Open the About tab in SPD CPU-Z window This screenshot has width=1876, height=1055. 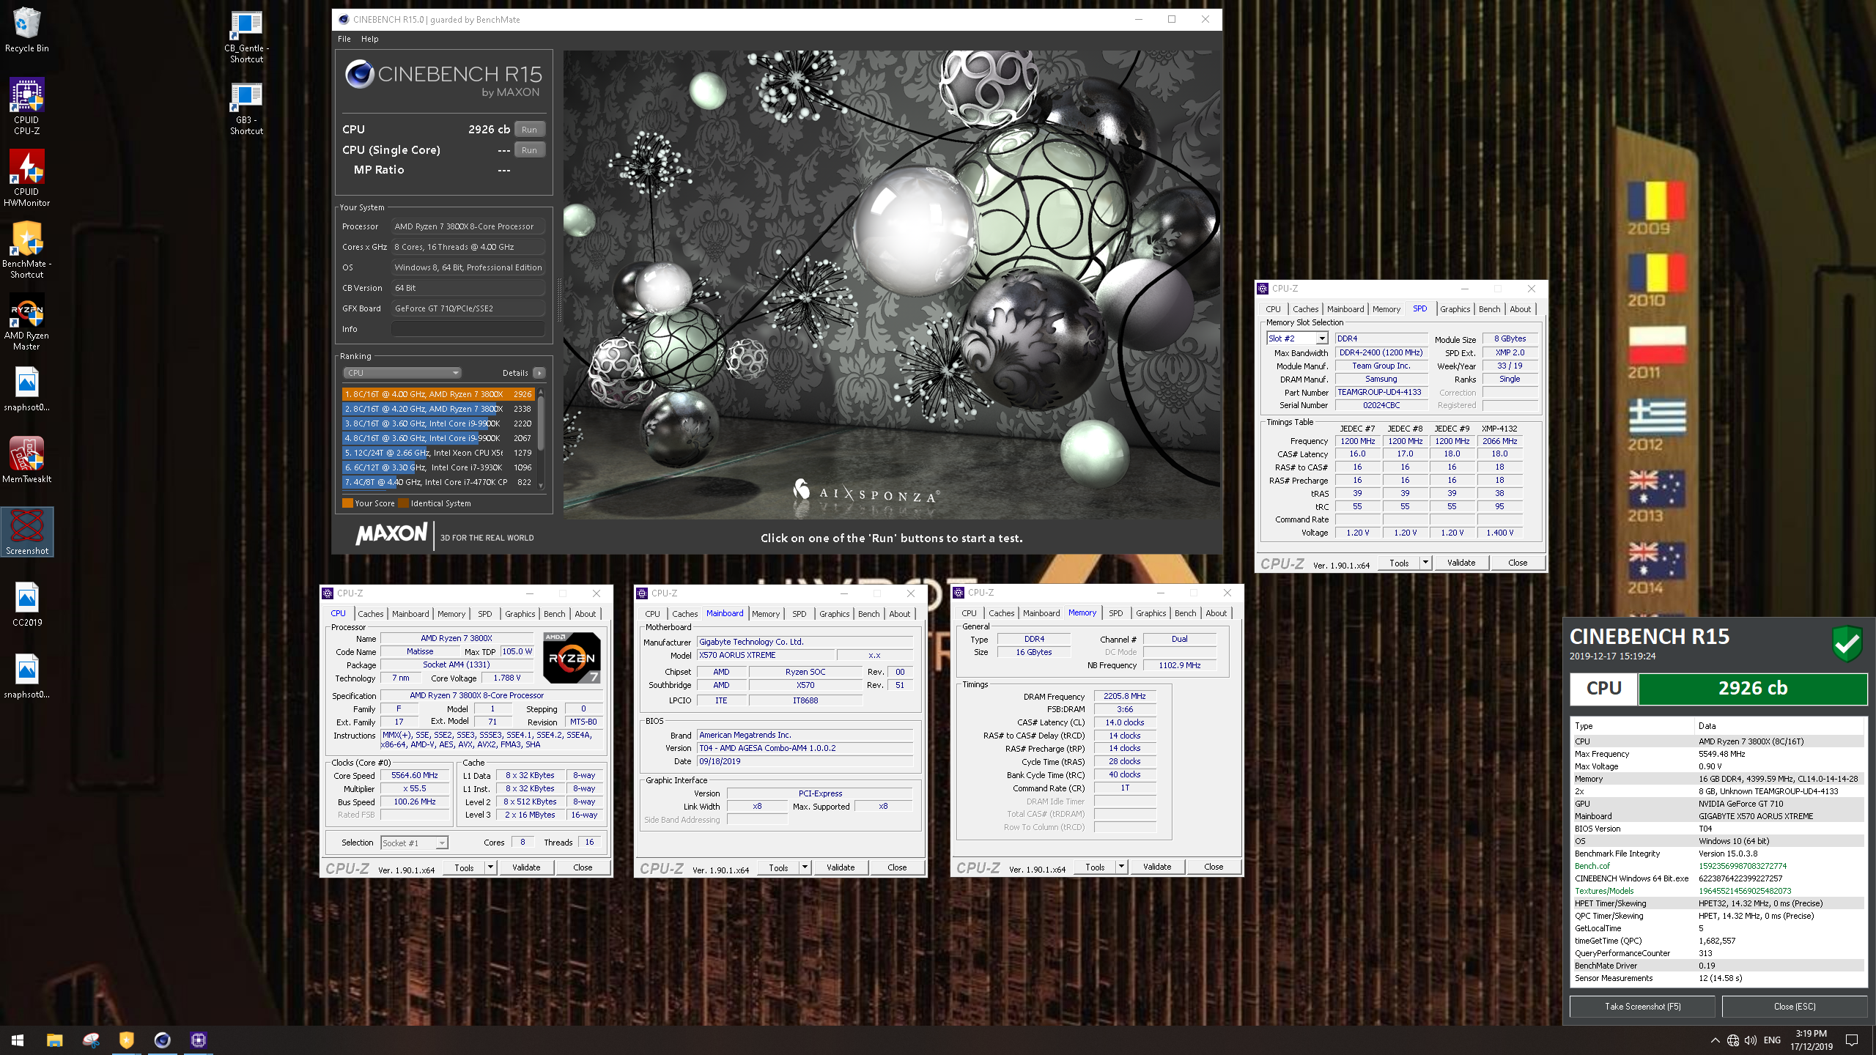tap(1520, 309)
